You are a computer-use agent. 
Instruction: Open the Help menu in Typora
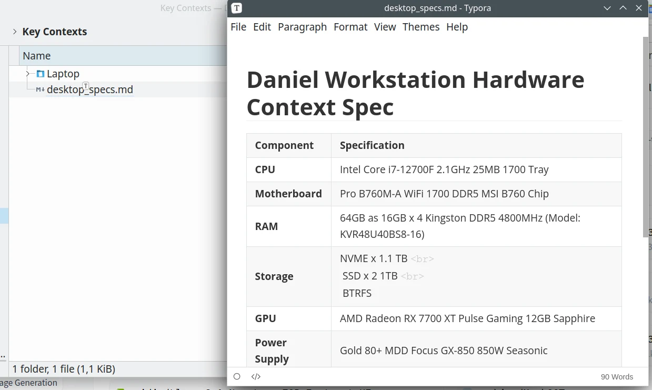(x=457, y=27)
